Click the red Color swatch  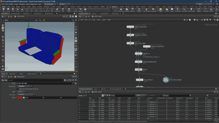(19, 98)
